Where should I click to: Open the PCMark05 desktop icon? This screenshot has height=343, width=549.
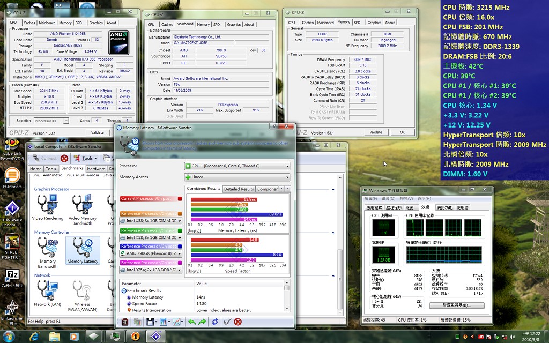pos(12,178)
